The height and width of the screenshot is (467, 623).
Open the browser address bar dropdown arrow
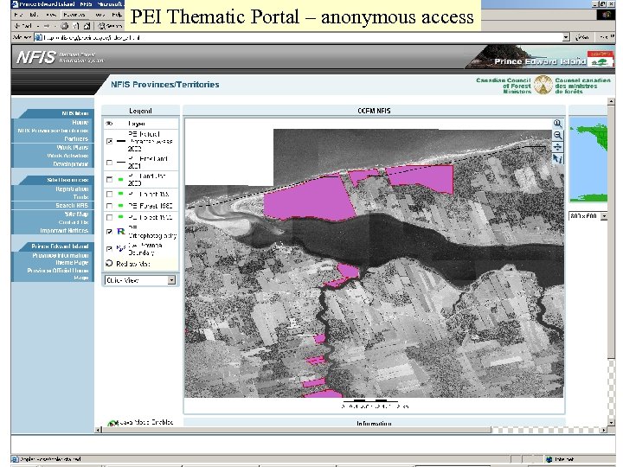566,37
